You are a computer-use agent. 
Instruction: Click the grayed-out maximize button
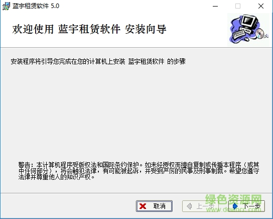pyautogui.click(x=238, y=6)
